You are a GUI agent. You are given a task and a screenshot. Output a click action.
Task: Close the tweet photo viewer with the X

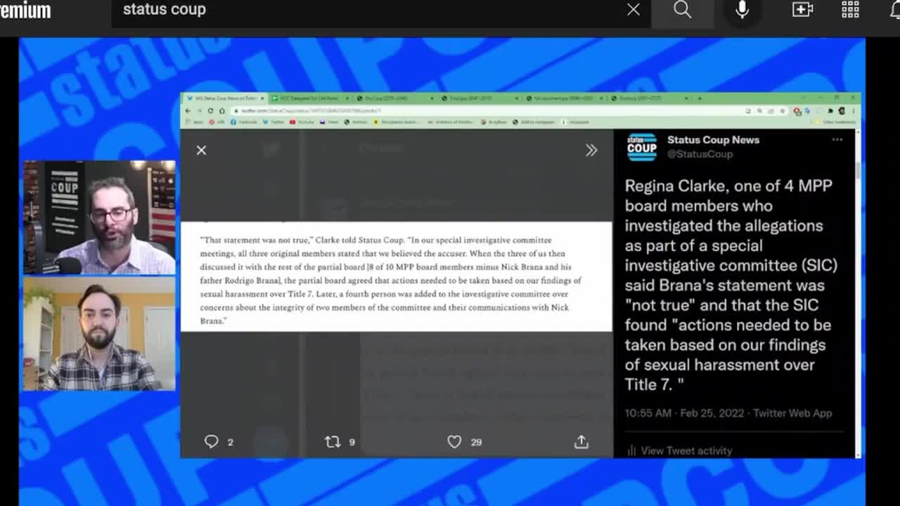(201, 150)
